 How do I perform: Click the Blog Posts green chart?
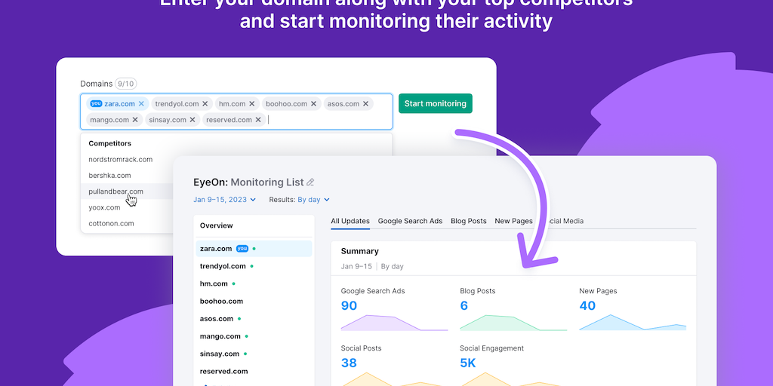pyautogui.click(x=513, y=323)
